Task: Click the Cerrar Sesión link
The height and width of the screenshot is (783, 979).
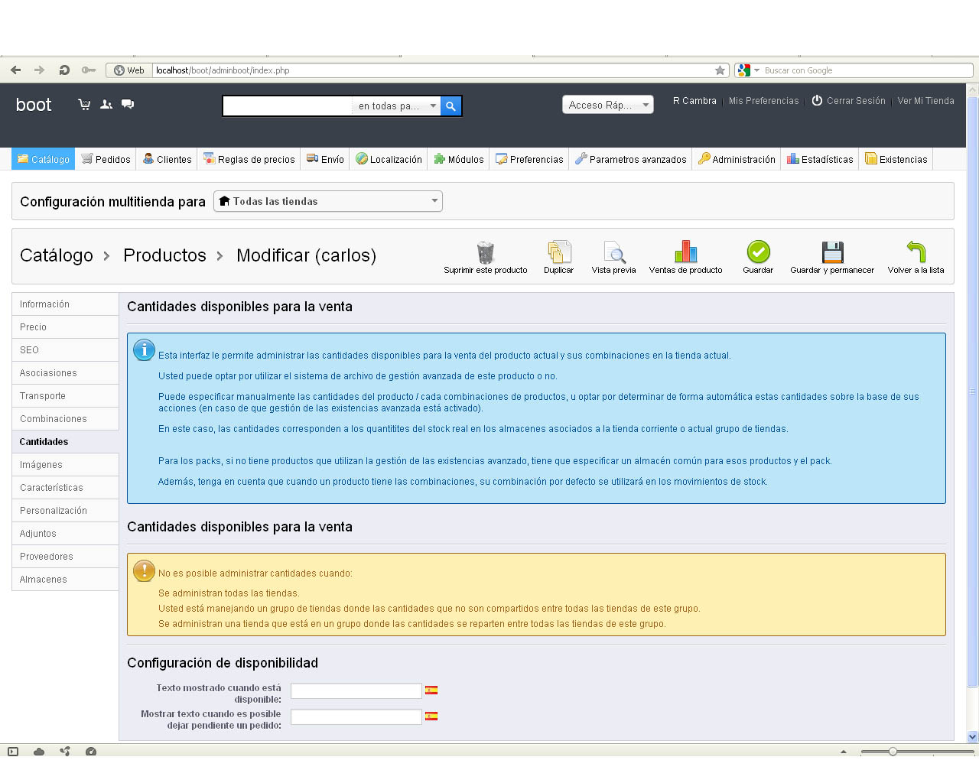Action: pos(848,101)
